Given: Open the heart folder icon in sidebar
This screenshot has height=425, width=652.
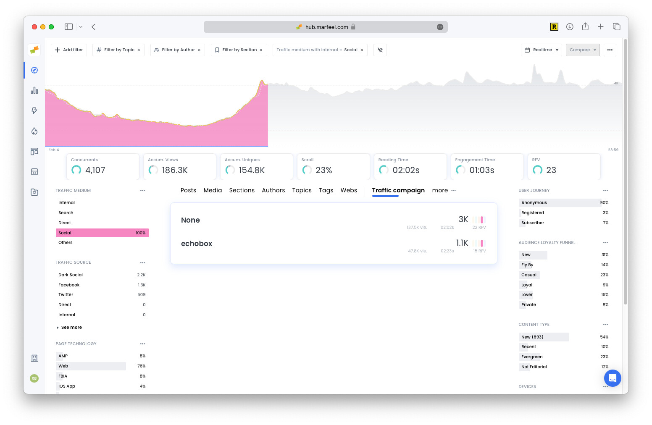Looking at the screenshot, I should click(x=34, y=192).
